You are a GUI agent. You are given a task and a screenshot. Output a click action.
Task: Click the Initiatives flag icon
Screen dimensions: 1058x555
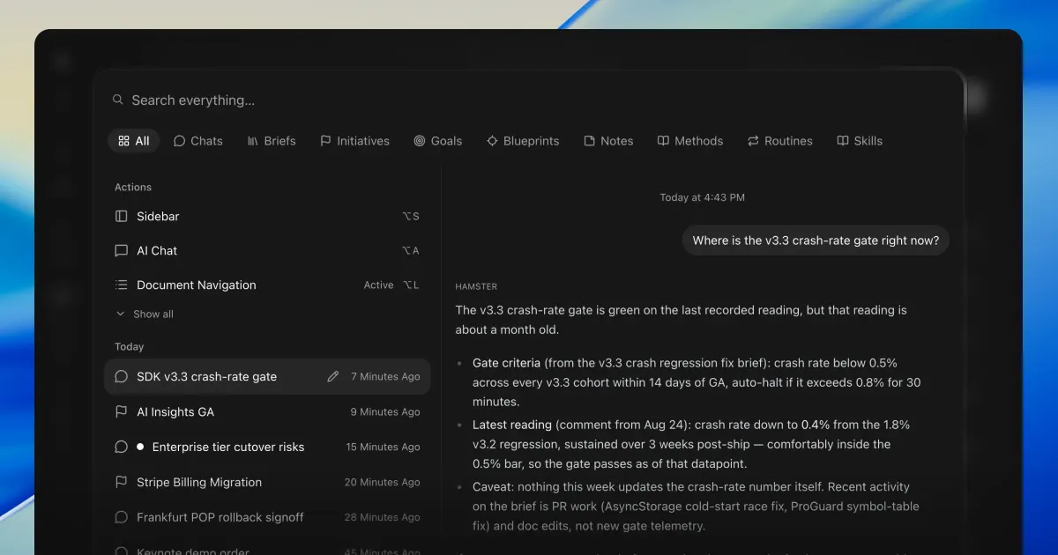point(325,141)
